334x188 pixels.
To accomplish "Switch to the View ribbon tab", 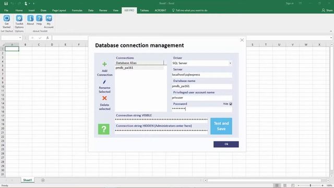I will tap(116, 10).
